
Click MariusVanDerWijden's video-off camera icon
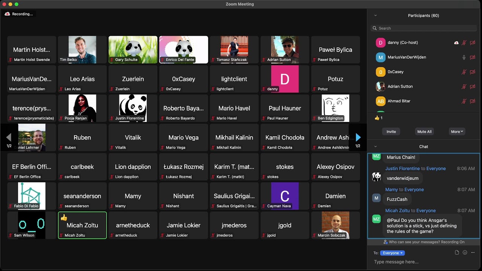click(473, 57)
